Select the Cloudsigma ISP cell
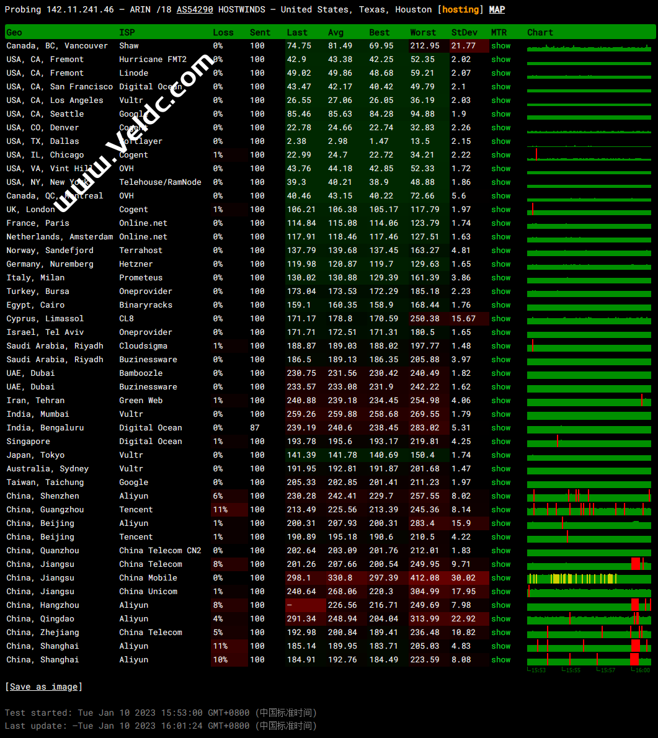Screen dimensions: 658x738 coord(143,346)
